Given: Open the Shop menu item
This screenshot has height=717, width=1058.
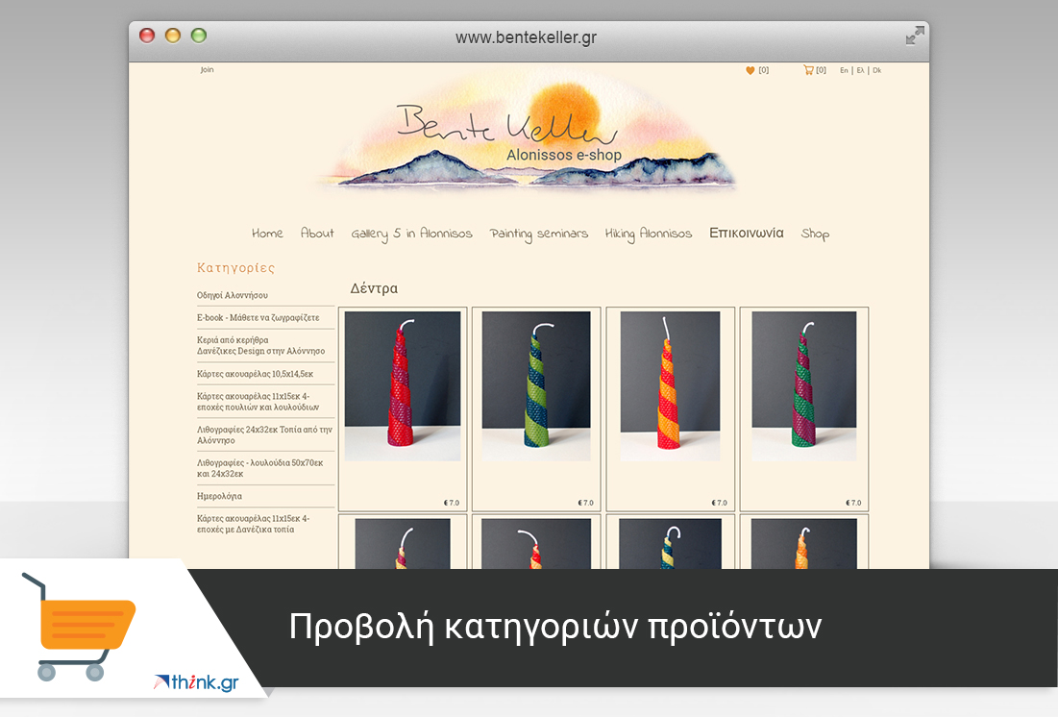Looking at the screenshot, I should pos(815,234).
